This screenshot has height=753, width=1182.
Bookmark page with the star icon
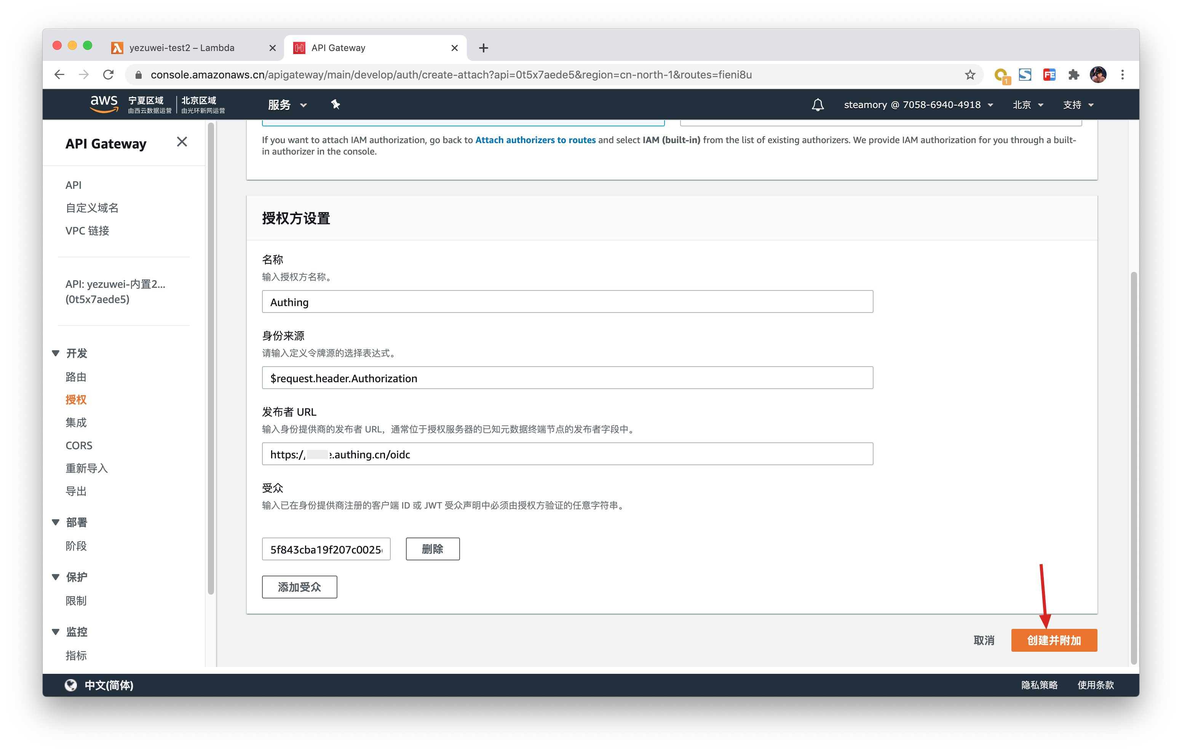970,75
